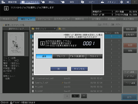Select the illustration1.pdf job row

[x=76, y=79]
